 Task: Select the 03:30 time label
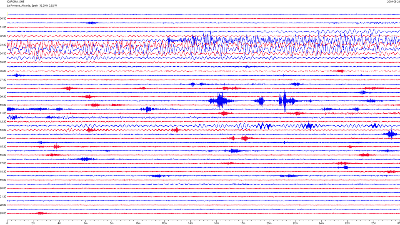point(3,45)
